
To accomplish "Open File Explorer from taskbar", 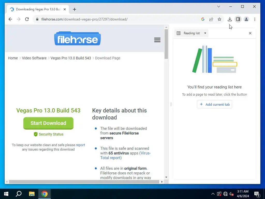I will (x=32, y=194).
